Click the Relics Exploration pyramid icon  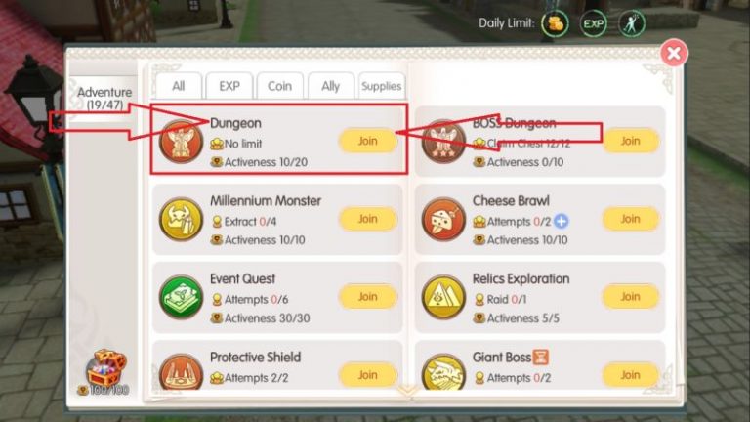[x=444, y=297]
